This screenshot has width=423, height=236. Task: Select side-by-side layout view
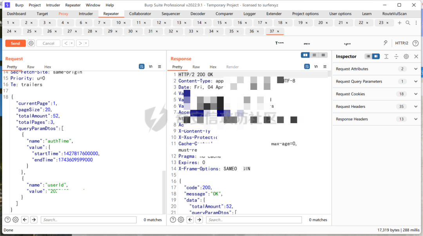tap(305, 55)
